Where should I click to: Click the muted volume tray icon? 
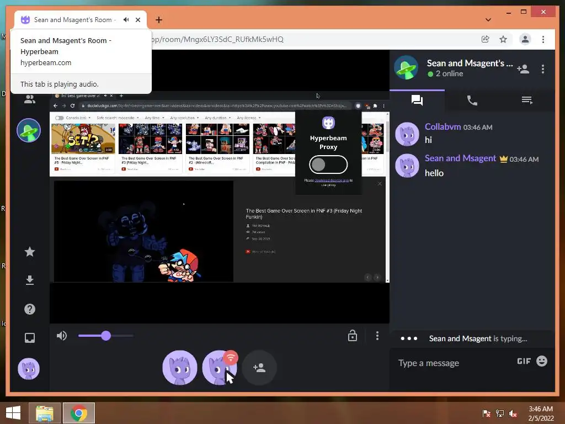click(x=513, y=413)
